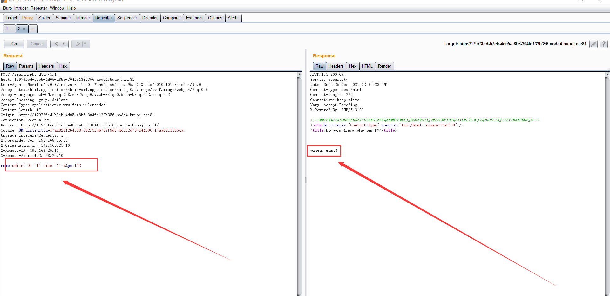Image resolution: width=610 pixels, height=296 pixels.
Task: Select Params tab in Request panel
Action: tap(26, 66)
